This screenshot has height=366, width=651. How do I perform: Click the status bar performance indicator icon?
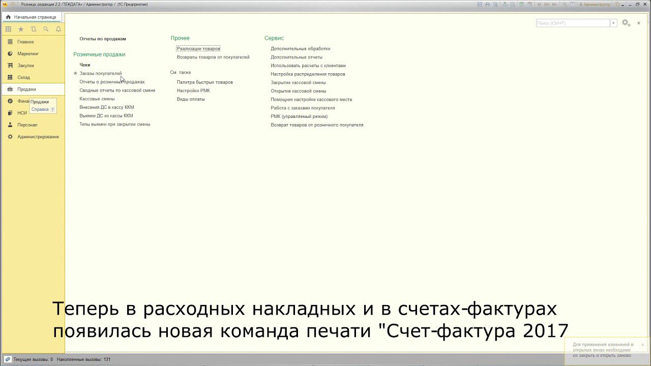pos(8,359)
